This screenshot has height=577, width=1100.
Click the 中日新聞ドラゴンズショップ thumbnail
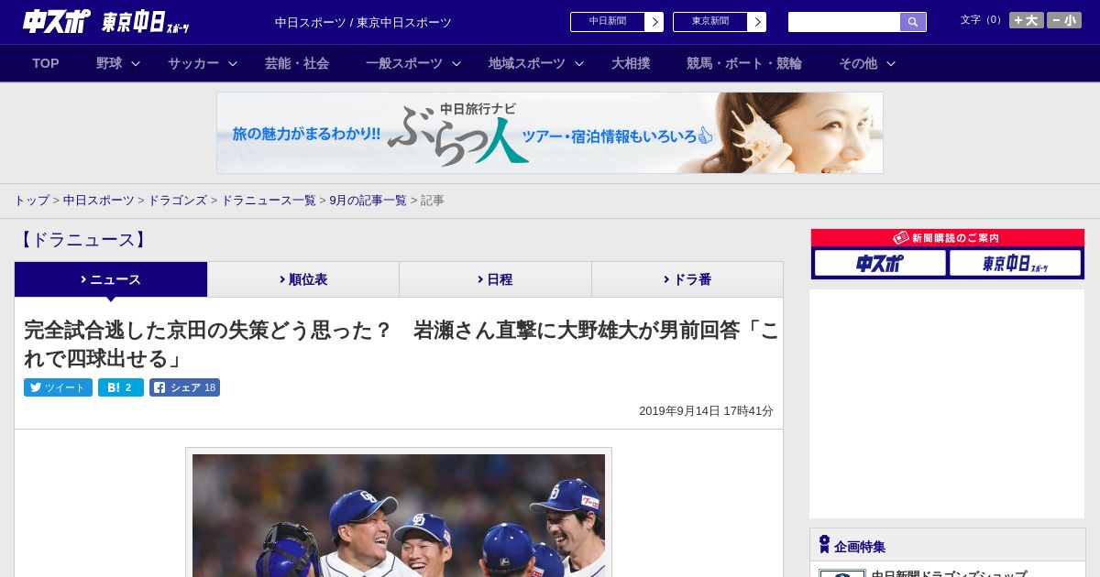842,573
